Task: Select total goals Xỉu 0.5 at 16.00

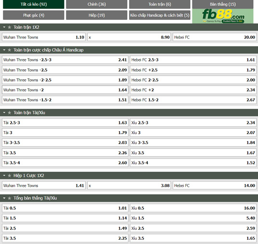Action: pyautogui.click(x=193, y=208)
